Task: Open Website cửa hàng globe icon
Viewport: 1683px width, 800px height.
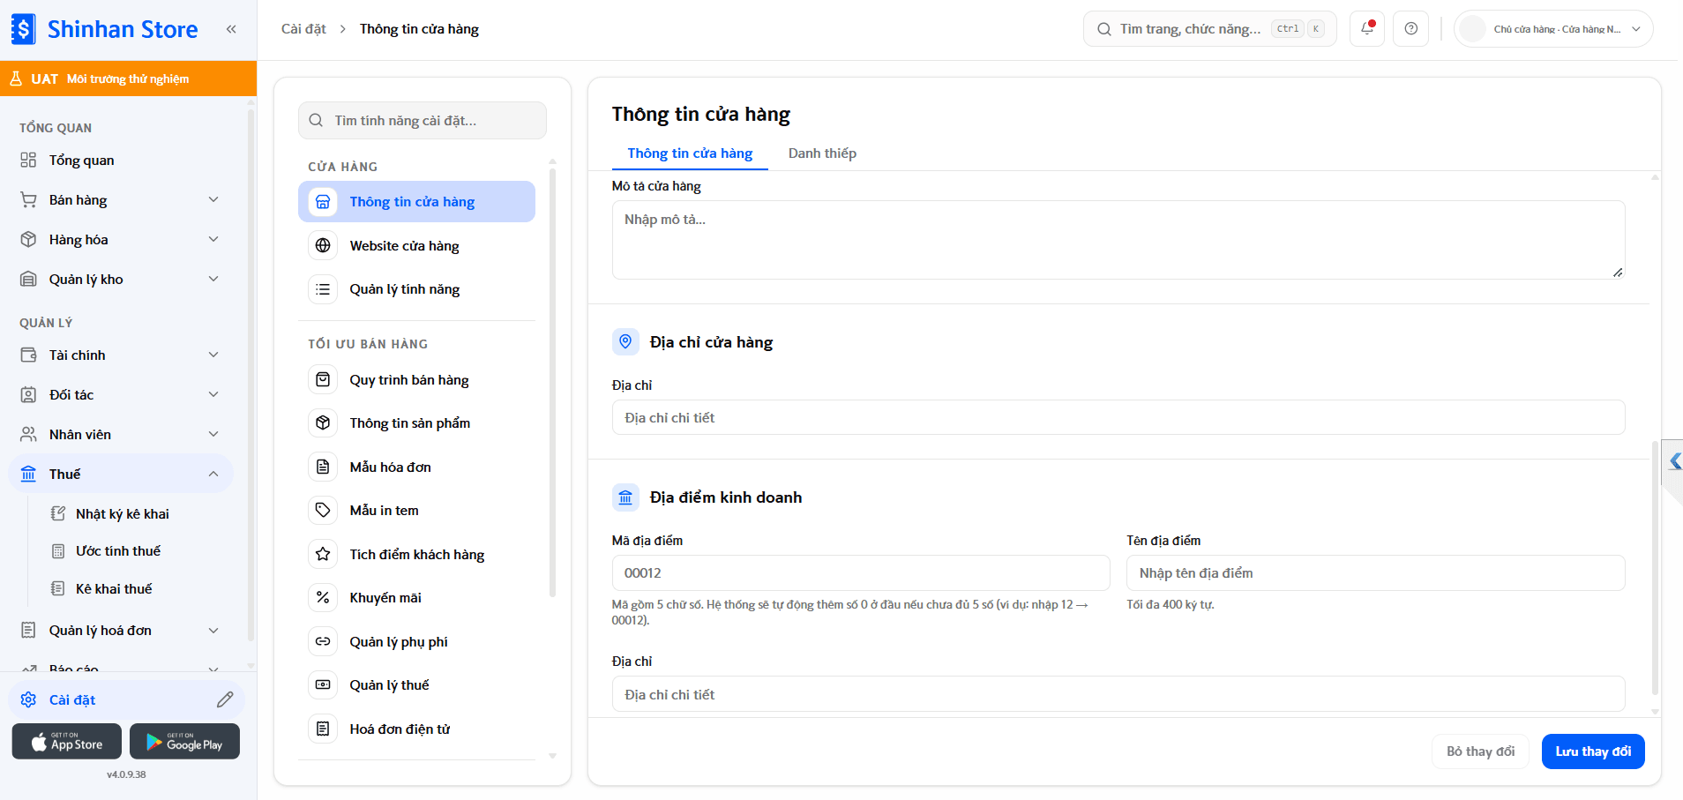Action: pos(323,245)
